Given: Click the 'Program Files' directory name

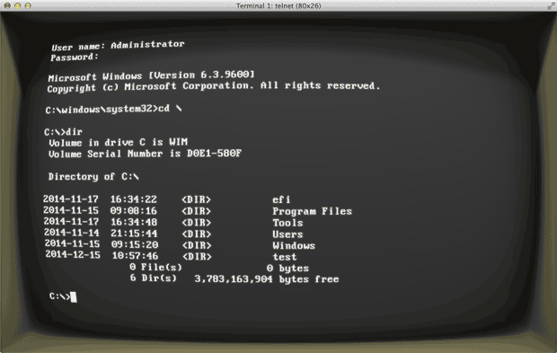Looking at the screenshot, I should coord(313,211).
